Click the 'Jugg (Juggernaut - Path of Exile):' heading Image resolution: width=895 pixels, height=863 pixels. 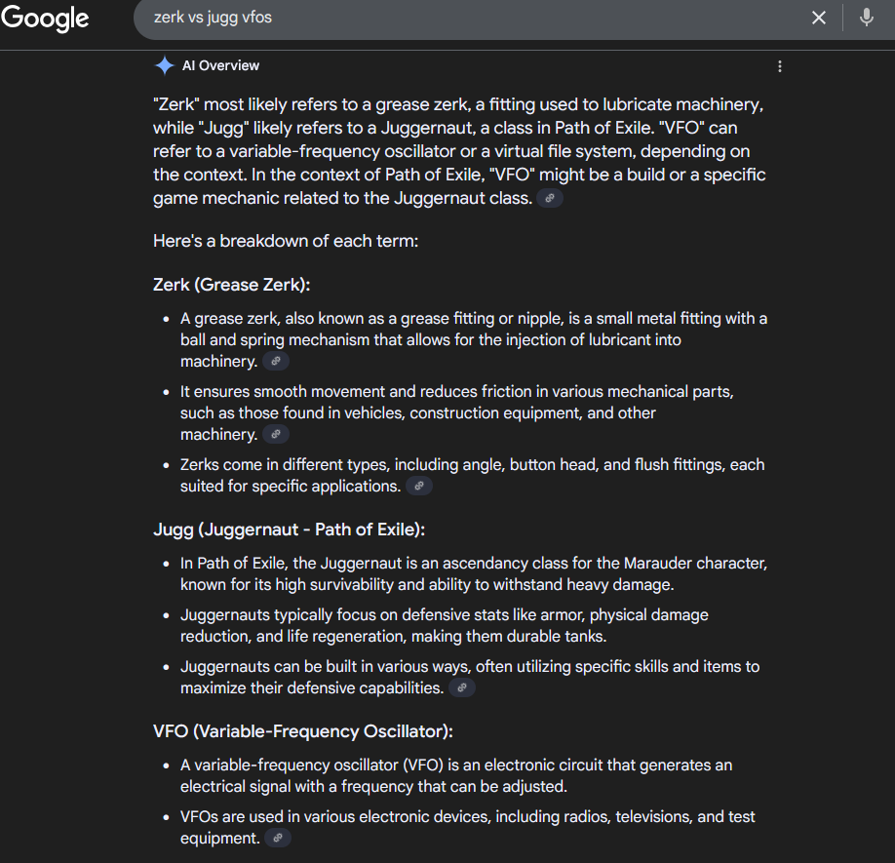(290, 530)
